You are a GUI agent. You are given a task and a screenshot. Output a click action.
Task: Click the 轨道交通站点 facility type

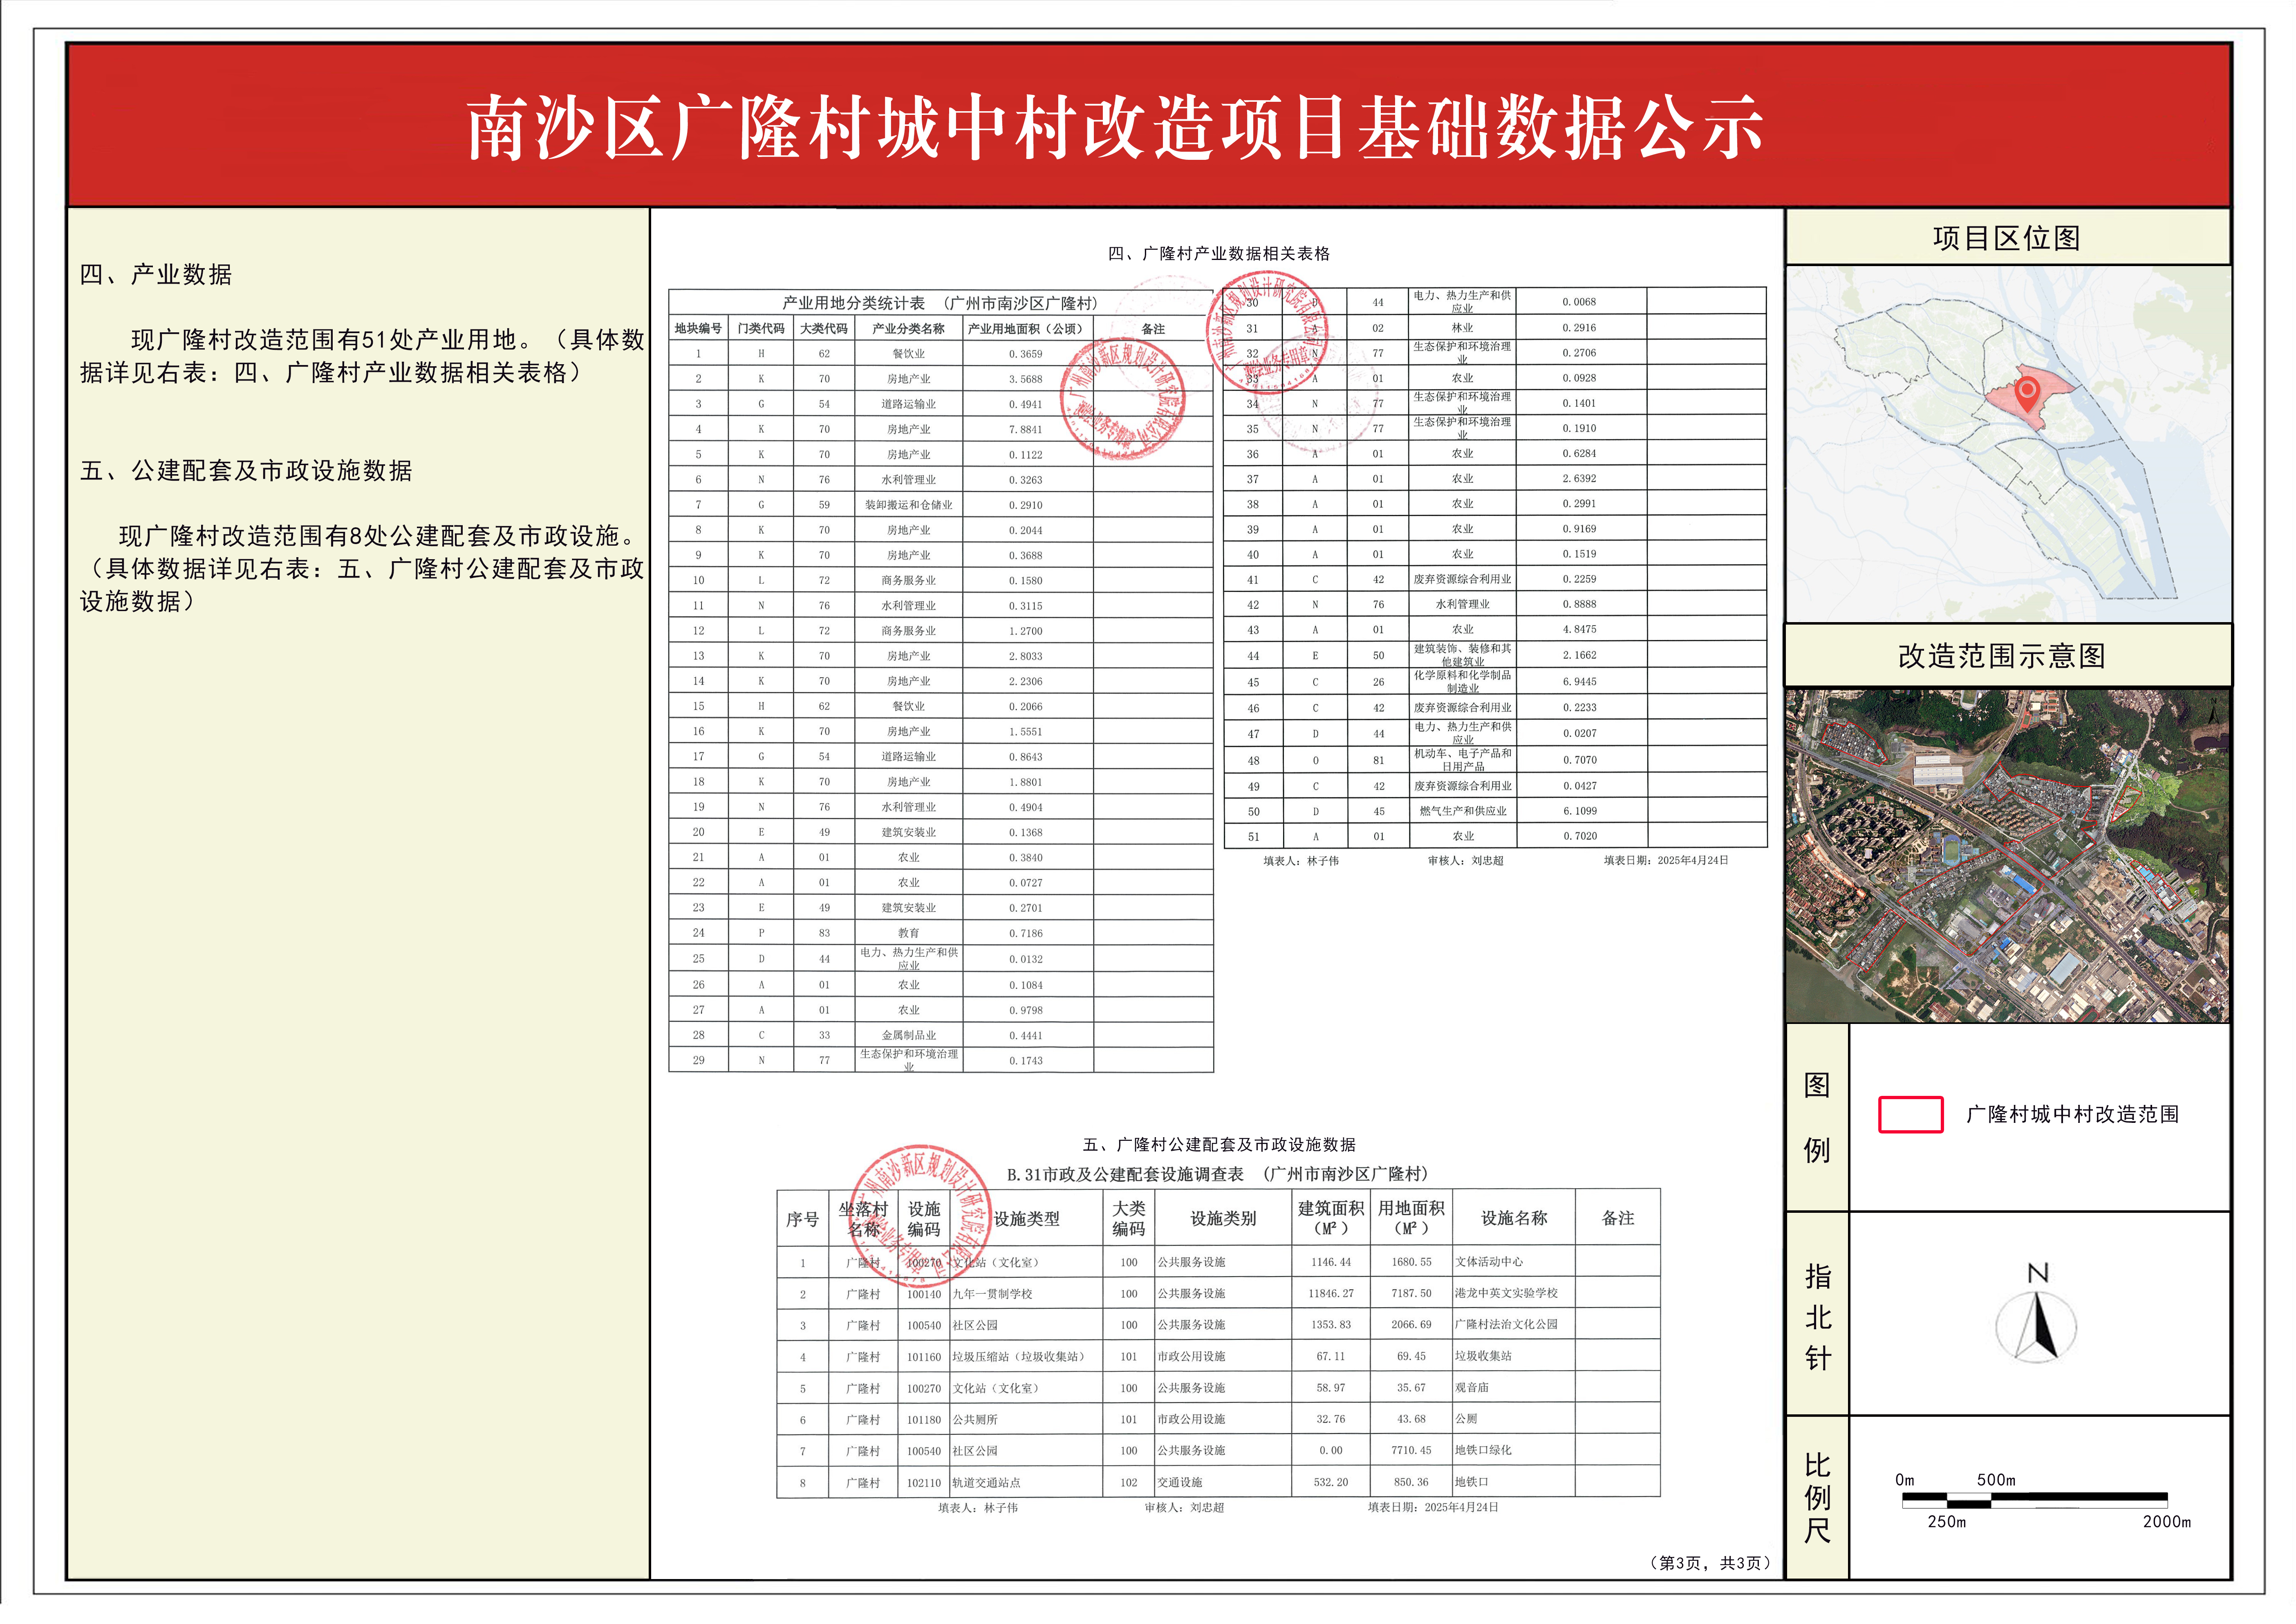pyautogui.click(x=986, y=1483)
